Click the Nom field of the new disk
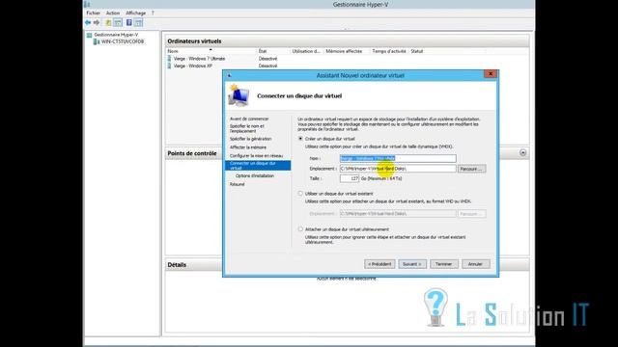 point(398,158)
